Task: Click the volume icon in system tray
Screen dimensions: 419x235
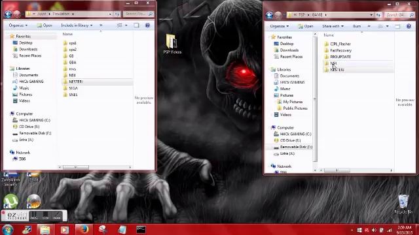Action: (x=374, y=230)
